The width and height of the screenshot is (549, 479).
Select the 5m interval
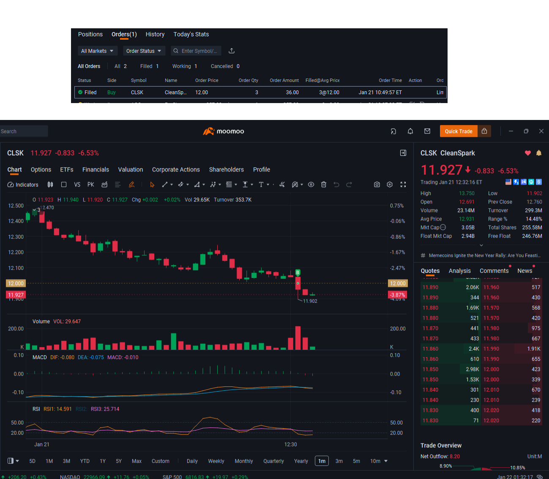point(357,461)
